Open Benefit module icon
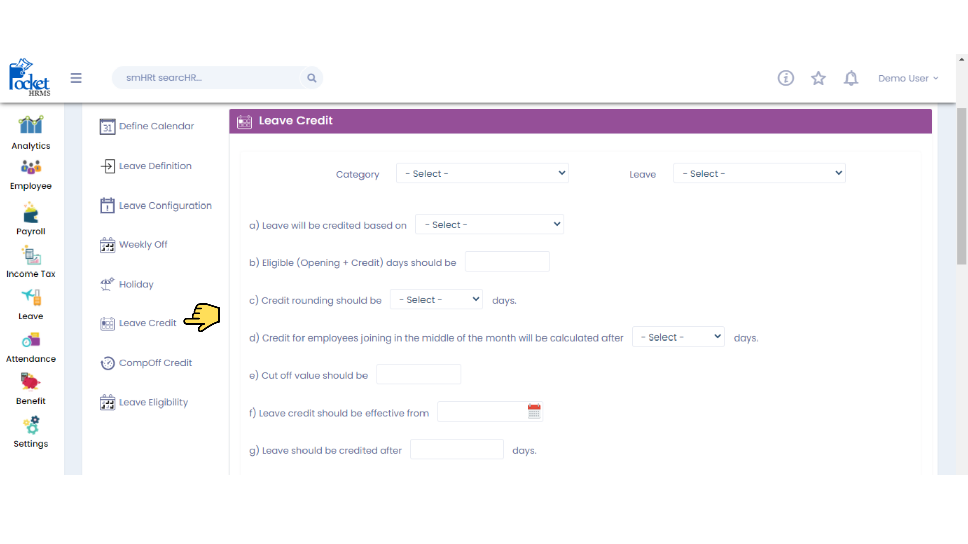Screen dimensions: 968x544 31,382
